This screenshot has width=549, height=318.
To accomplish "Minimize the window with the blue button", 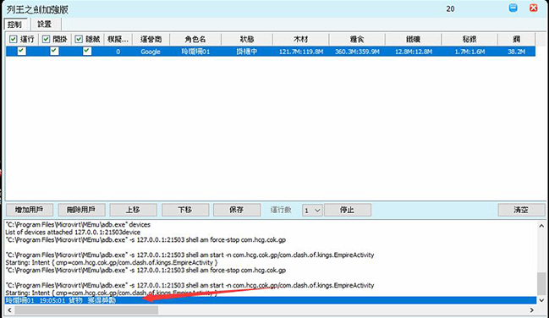I will pos(513,8).
